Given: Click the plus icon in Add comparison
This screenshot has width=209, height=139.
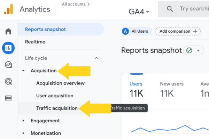Looking at the screenshot, I should [195, 31].
